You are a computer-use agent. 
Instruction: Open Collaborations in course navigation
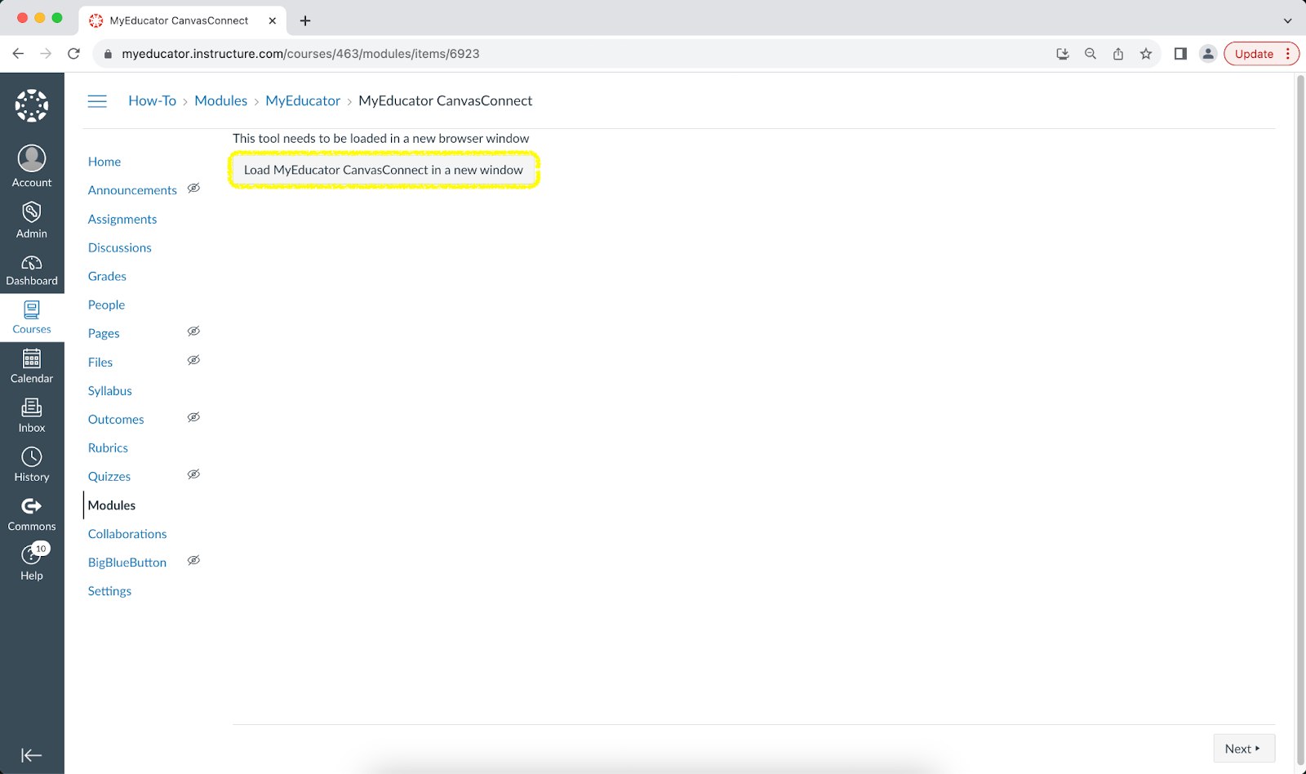pyautogui.click(x=127, y=534)
